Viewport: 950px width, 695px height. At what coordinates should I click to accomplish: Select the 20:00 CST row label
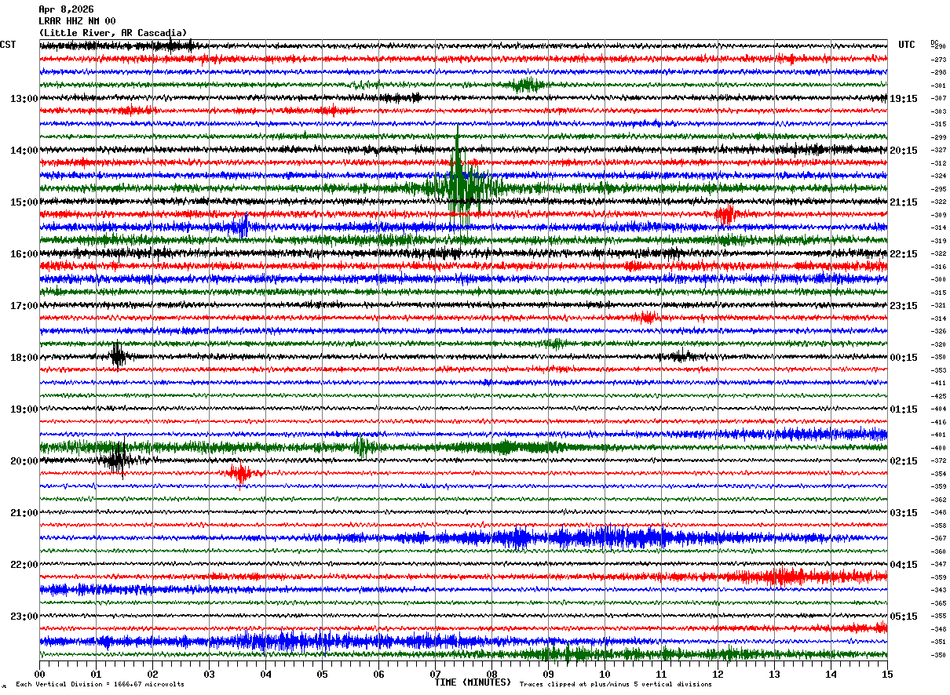(x=24, y=461)
